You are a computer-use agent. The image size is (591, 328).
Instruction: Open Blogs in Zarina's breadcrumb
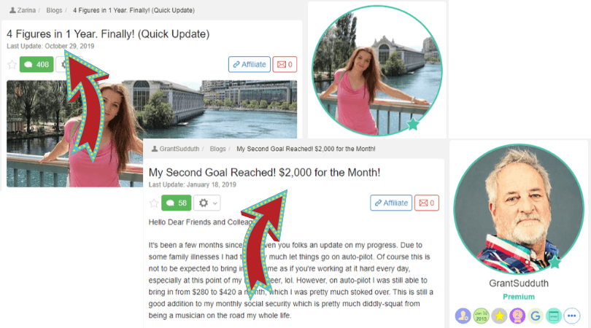54,10
